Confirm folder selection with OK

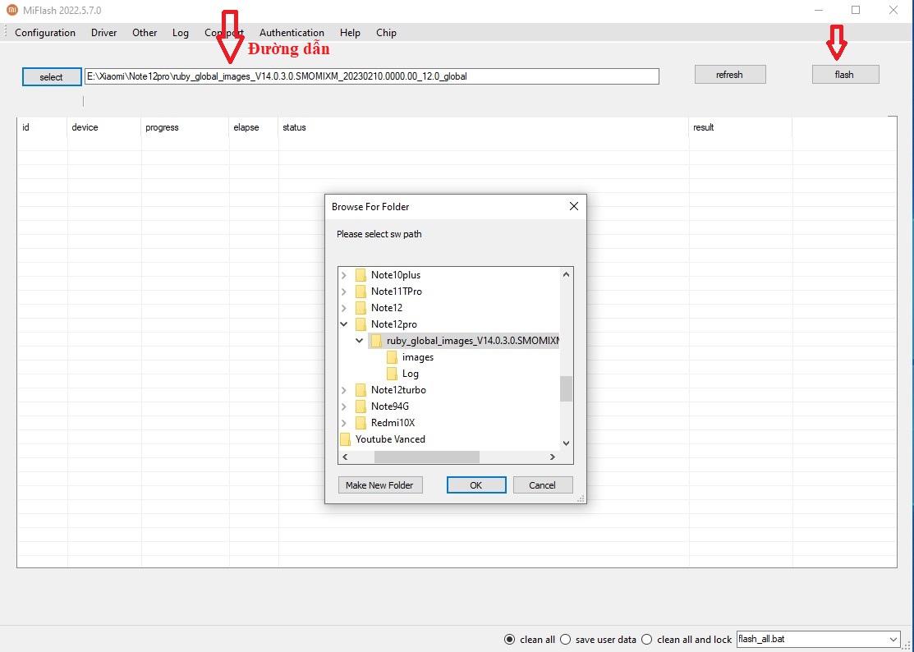tap(476, 484)
